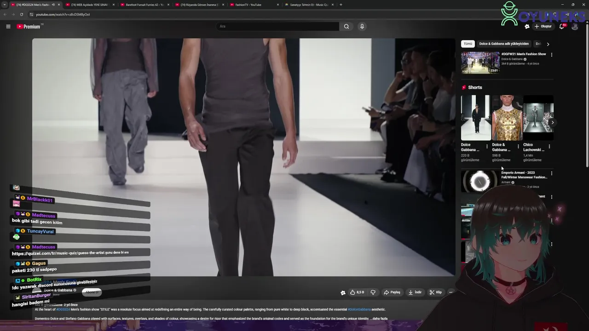Image resolution: width=589 pixels, height=331 pixels.
Task: Dislike the video
Action: (x=373, y=292)
